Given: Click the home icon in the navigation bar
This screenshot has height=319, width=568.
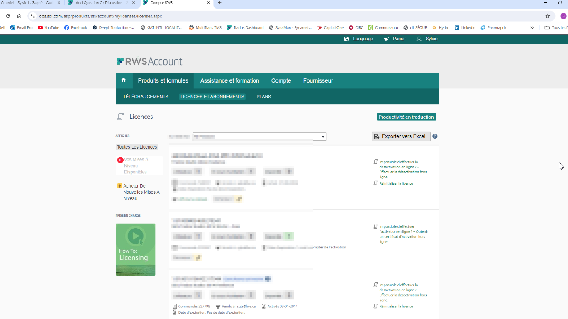Looking at the screenshot, I should pyautogui.click(x=124, y=80).
